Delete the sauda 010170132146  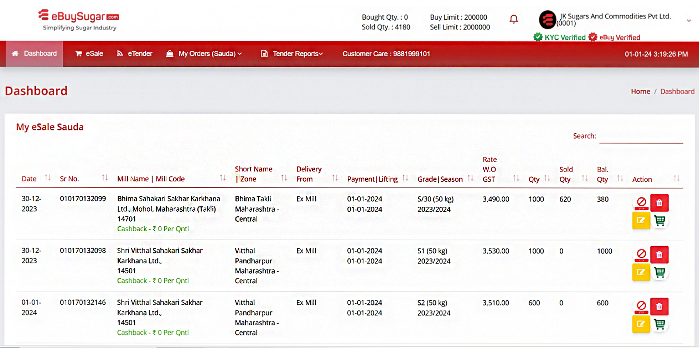pyautogui.click(x=659, y=307)
